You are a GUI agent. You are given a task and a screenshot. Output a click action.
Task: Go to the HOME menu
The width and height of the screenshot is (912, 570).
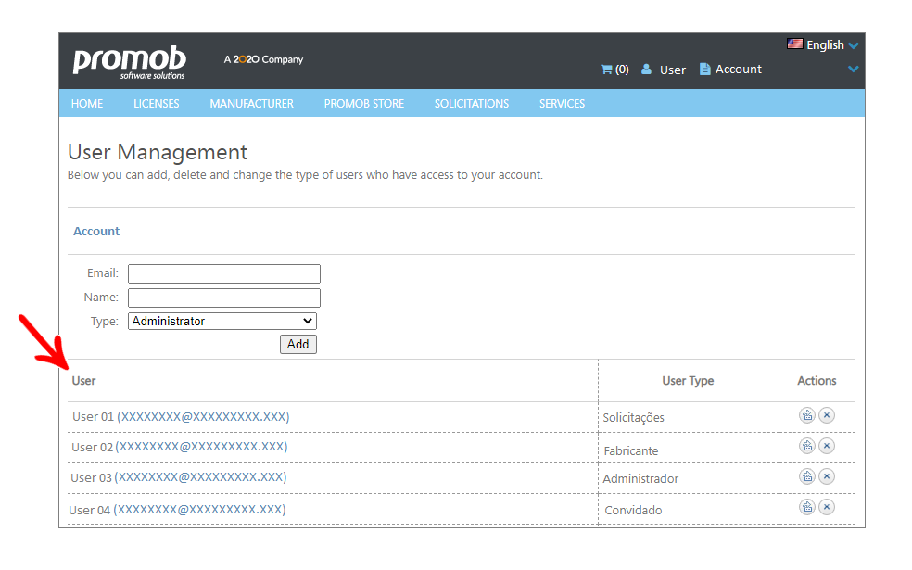pos(87,104)
